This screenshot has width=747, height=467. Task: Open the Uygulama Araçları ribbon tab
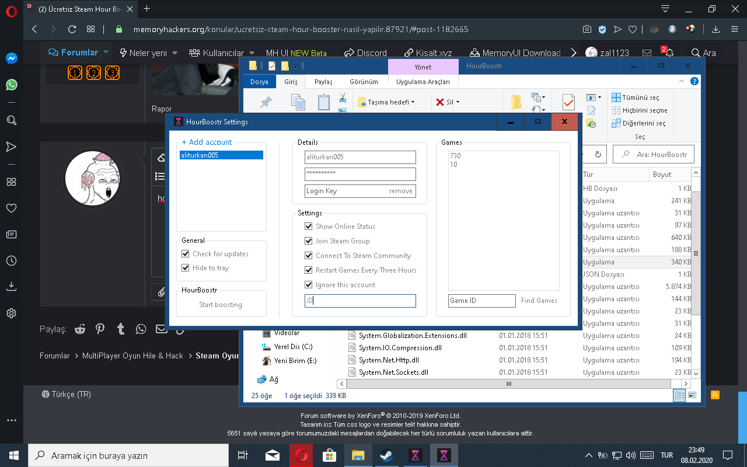423,82
